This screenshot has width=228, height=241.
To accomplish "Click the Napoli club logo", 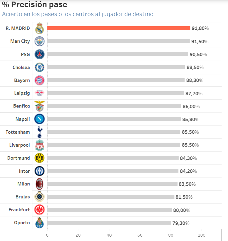I will [x=39, y=119].
